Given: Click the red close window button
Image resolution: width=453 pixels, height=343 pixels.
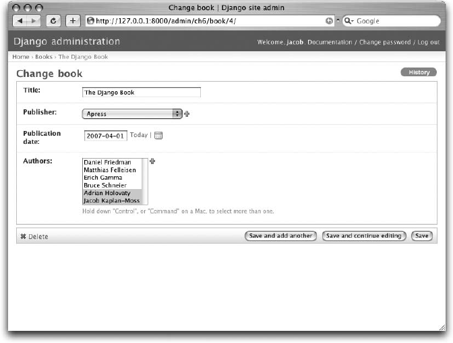Looking at the screenshot, I should pyautogui.click(x=16, y=8).
